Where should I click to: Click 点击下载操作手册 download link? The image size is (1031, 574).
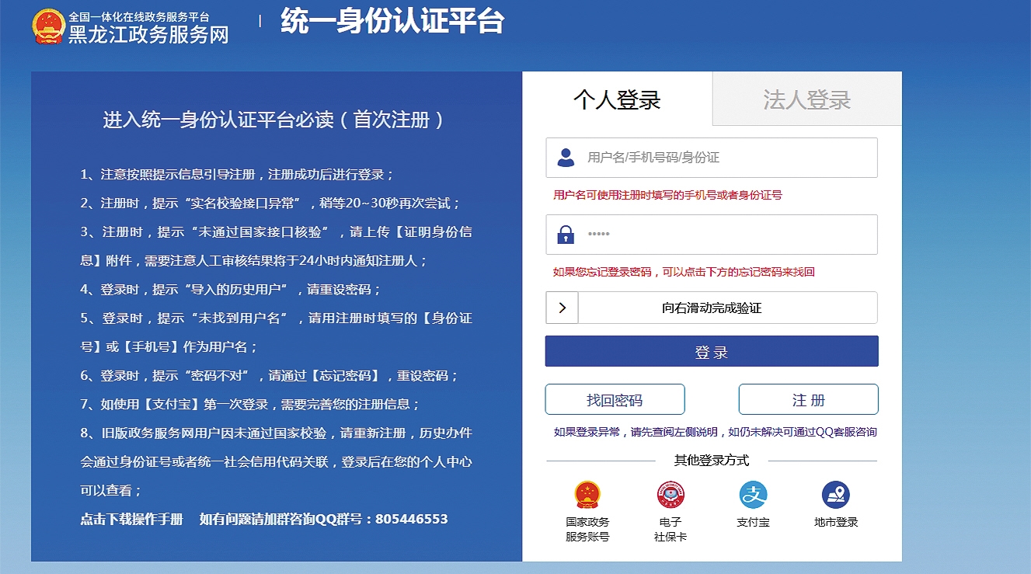131,519
